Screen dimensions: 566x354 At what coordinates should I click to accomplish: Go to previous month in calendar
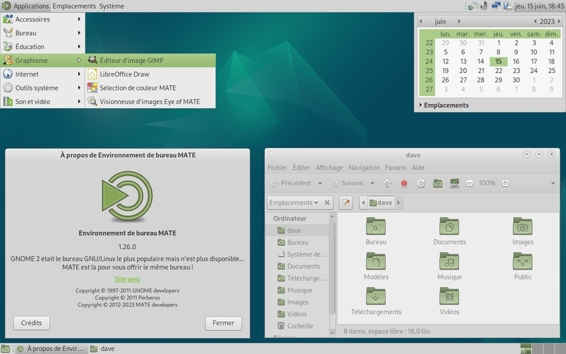pyautogui.click(x=421, y=21)
